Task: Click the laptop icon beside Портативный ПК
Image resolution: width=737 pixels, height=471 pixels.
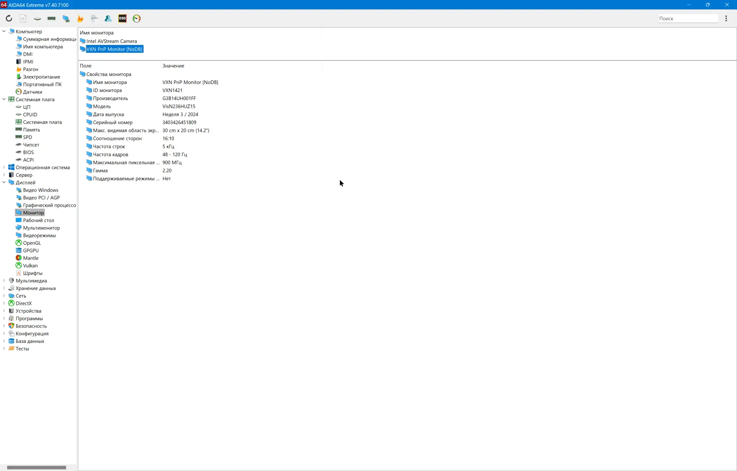Action: pos(18,84)
